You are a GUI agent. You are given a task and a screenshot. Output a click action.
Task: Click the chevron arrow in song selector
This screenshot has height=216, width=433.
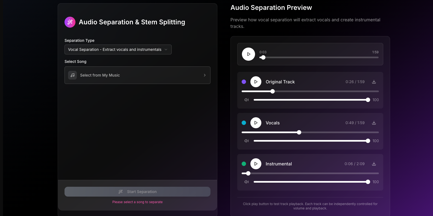205,75
